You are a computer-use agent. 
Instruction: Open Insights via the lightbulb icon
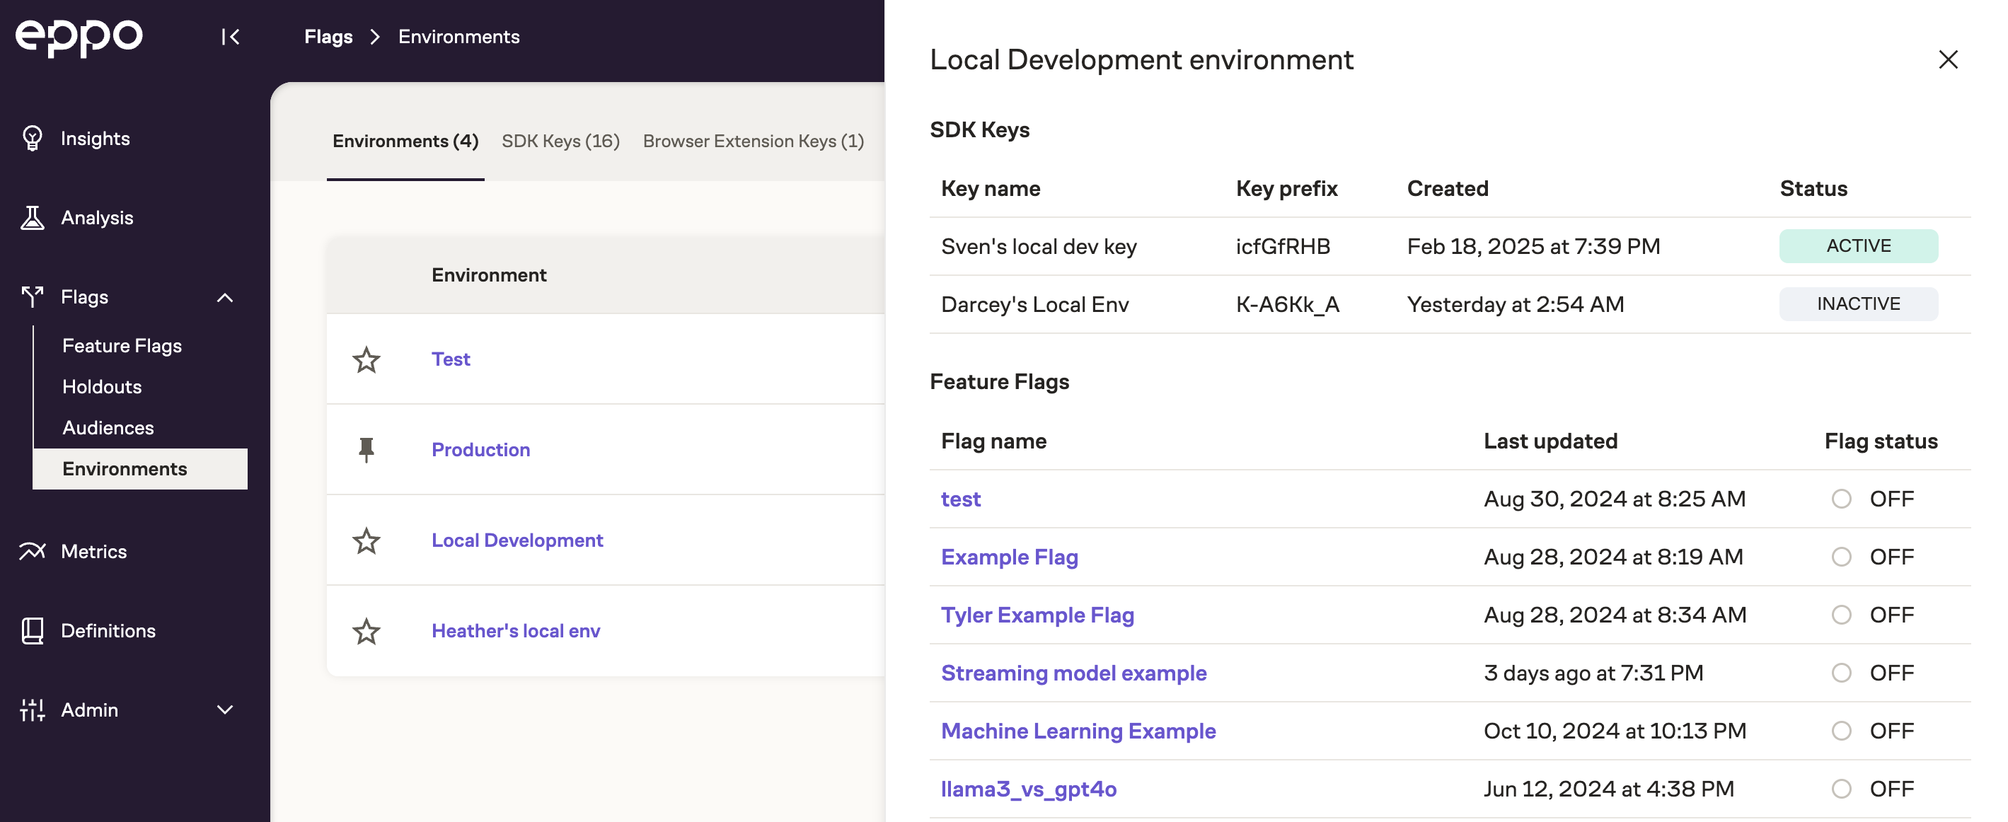click(x=32, y=138)
